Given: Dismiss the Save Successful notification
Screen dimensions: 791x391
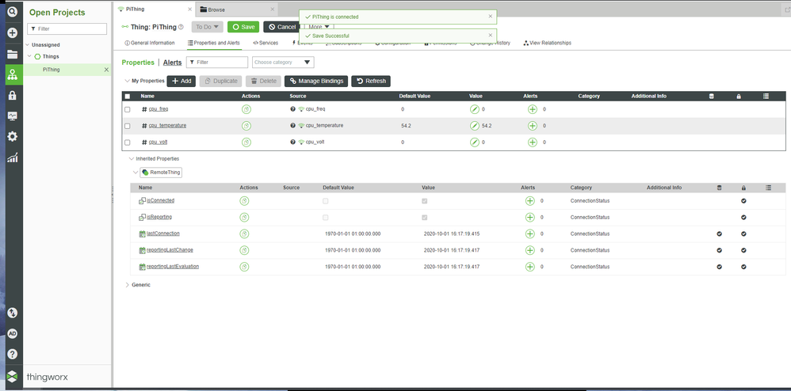Looking at the screenshot, I should click(491, 36).
